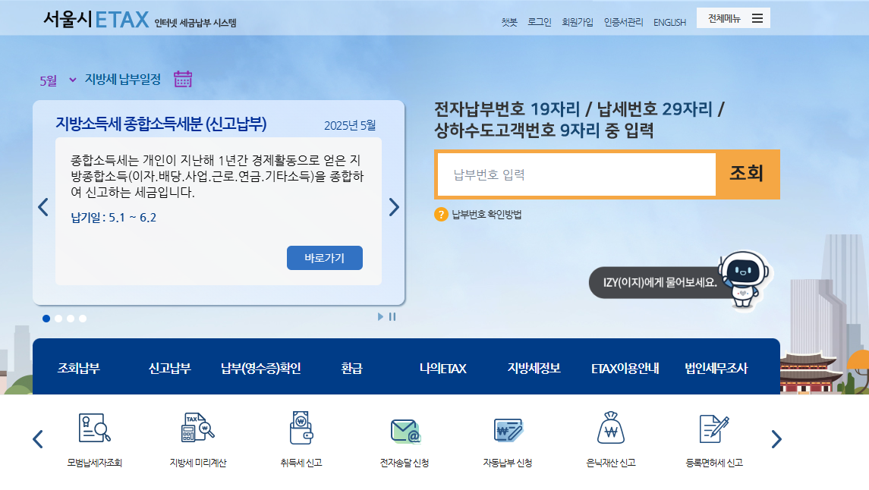
Task: Click the 로그인 link
Action: pos(540,22)
